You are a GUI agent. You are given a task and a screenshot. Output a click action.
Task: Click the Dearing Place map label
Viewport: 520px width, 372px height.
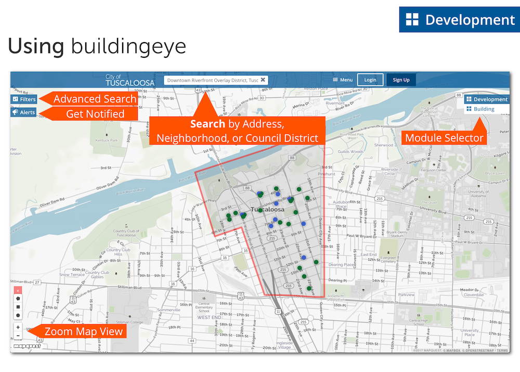click(341, 265)
